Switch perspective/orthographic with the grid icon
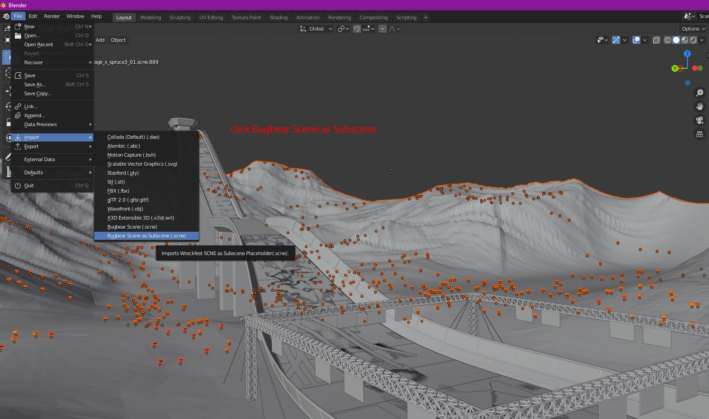The width and height of the screenshot is (709, 419). point(700,134)
